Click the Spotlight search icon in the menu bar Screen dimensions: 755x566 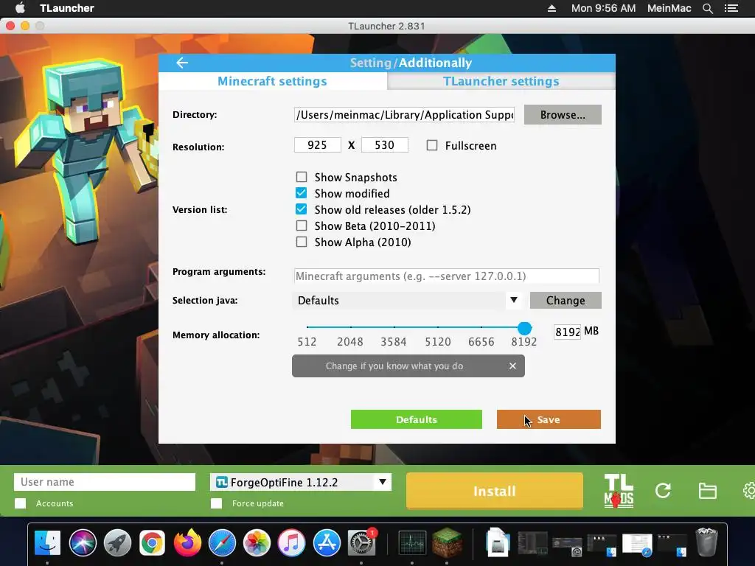pyautogui.click(x=707, y=8)
